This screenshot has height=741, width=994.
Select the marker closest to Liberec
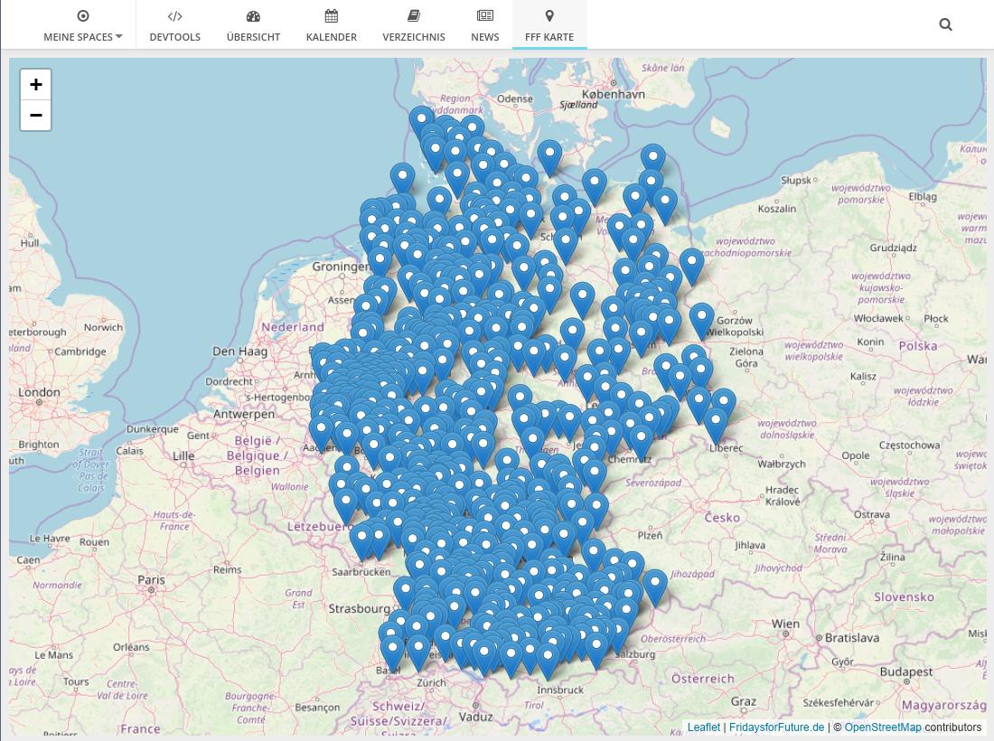point(716,425)
